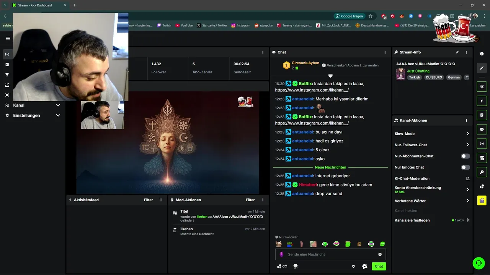Screen dimensions: 490x275
Task: Click the Shazam extension icon
Action: pos(411,16)
